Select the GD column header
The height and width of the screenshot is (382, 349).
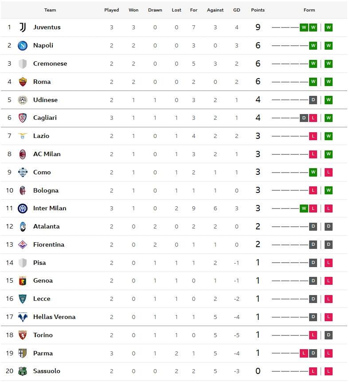pos(236,10)
